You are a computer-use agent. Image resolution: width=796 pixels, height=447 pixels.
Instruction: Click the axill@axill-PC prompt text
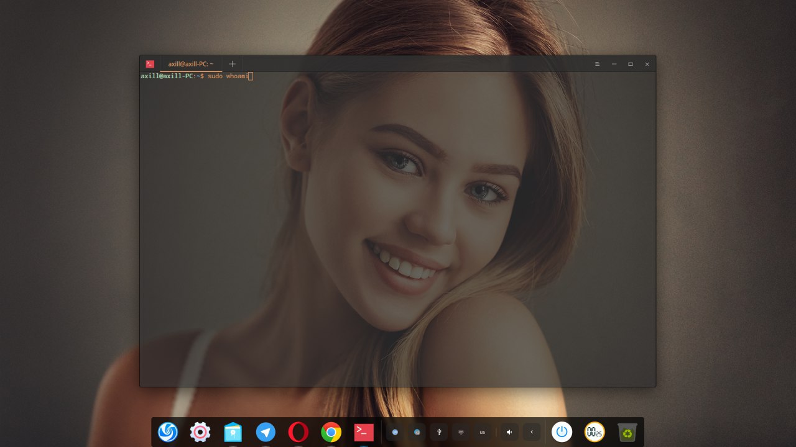167,76
